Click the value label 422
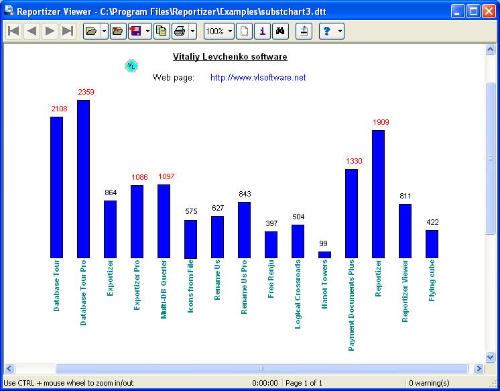This screenshot has width=500, height=391. (432, 222)
